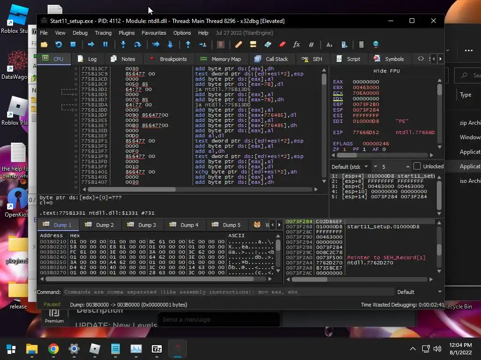The width and height of the screenshot is (481, 360).
Task: Click the Step into icon
Action: [x=124, y=45]
